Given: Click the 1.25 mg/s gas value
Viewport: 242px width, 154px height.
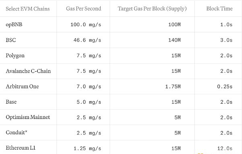Looking at the screenshot, I should tap(87, 148).
